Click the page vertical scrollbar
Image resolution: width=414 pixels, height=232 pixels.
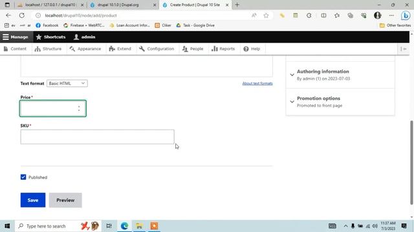411,162
